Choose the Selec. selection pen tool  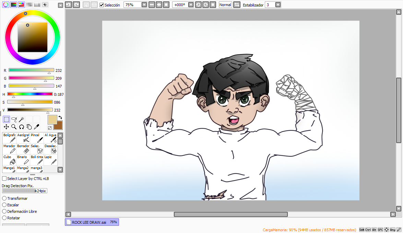[37, 149]
